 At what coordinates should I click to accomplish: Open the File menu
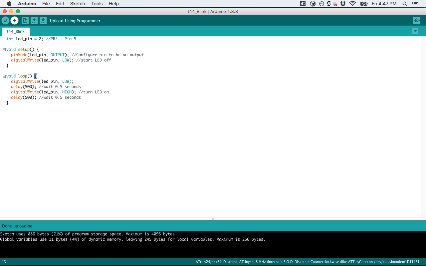pyautogui.click(x=46, y=4)
